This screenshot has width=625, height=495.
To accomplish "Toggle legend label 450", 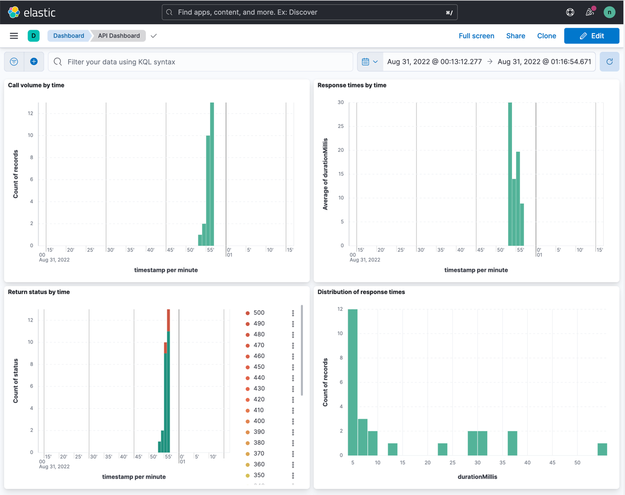I will point(259,367).
